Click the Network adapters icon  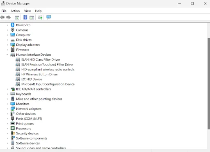click(13, 109)
